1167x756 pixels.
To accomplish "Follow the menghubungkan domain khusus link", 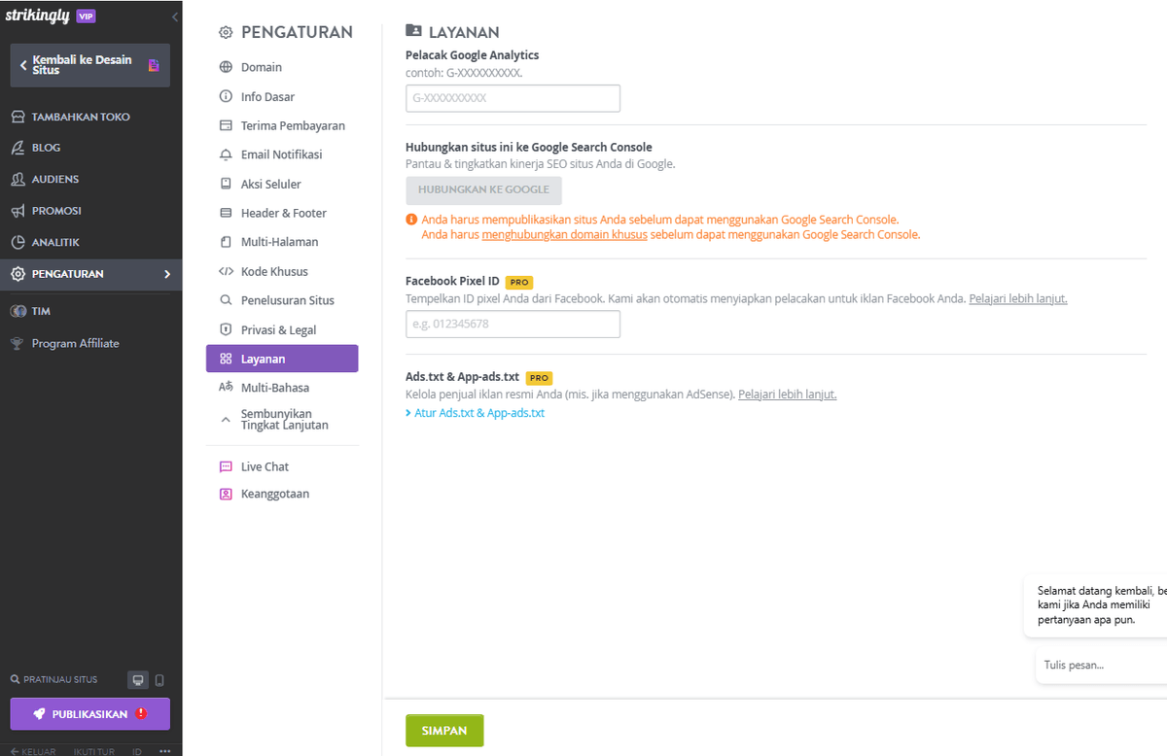I will tap(564, 234).
